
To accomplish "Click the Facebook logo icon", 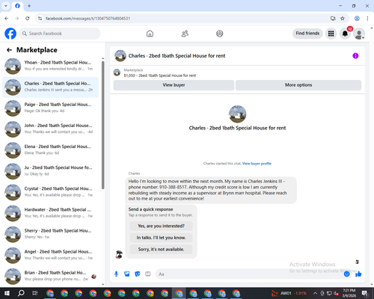I will 10,34.
